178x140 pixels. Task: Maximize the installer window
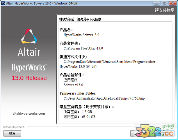[x=165, y=3]
